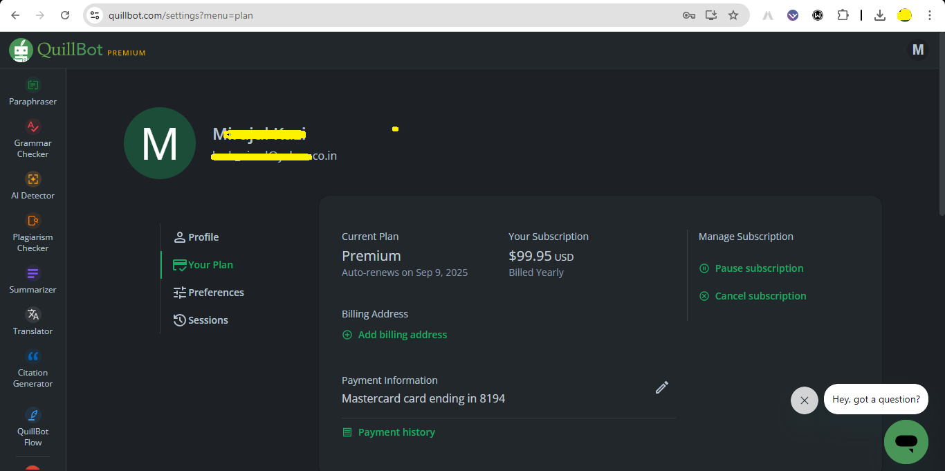Open saved passwords key icon
Viewport: 945px width, 471px height.
point(688,15)
